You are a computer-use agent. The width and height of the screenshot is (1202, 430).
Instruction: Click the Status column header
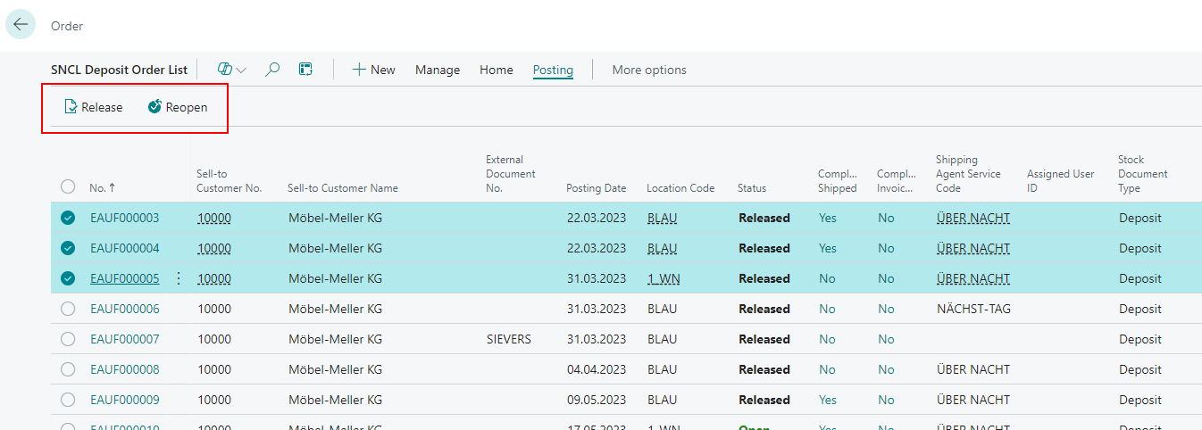pos(751,188)
